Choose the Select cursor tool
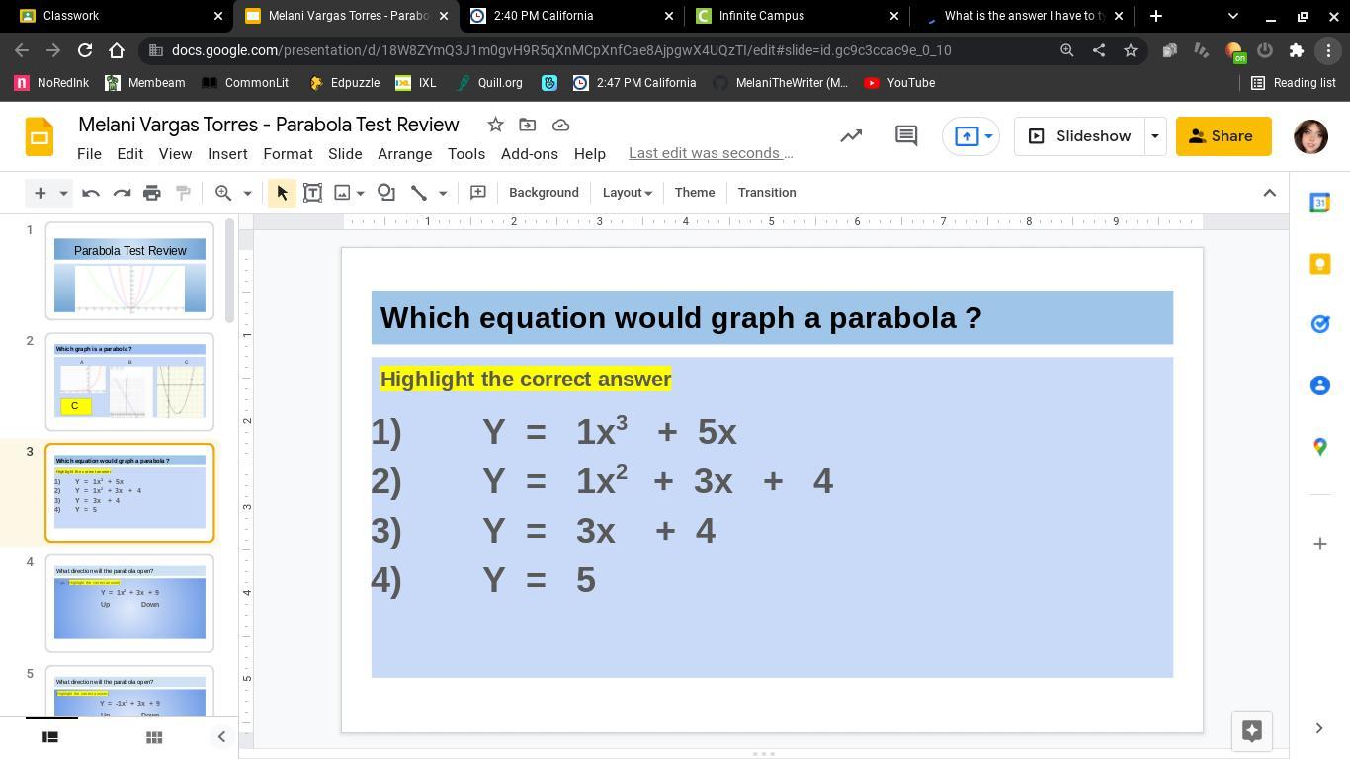 tap(282, 193)
